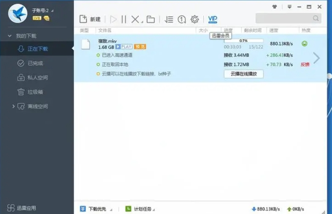
Task: Click the 0.7% progress bar
Action: click(x=244, y=41)
